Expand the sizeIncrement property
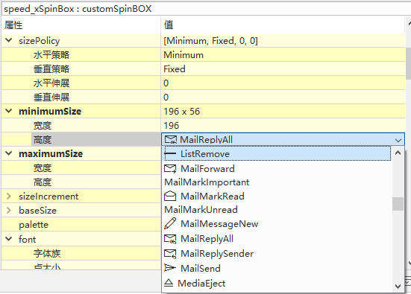The width and height of the screenshot is (411, 294). pyautogui.click(x=9, y=196)
